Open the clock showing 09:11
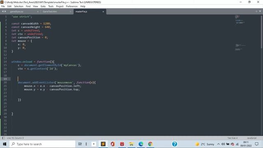 pyautogui.click(x=246, y=144)
